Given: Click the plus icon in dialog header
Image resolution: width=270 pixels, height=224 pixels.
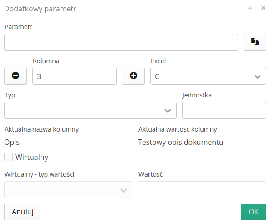Looking at the screenshot, I should tap(250, 8).
